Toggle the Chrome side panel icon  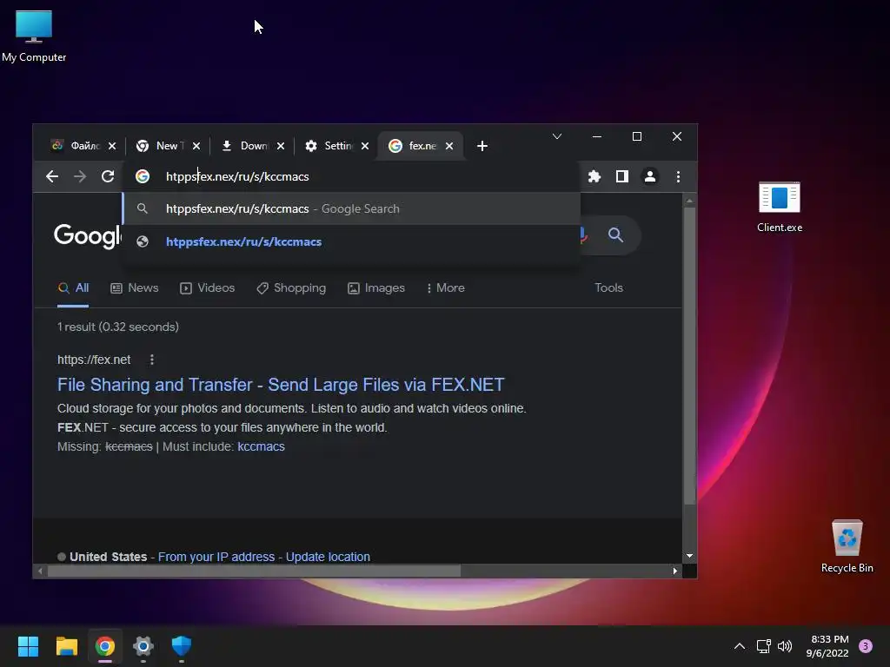pyautogui.click(x=622, y=176)
